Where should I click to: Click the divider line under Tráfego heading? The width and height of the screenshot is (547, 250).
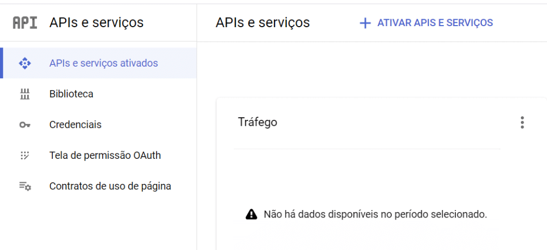click(366, 149)
